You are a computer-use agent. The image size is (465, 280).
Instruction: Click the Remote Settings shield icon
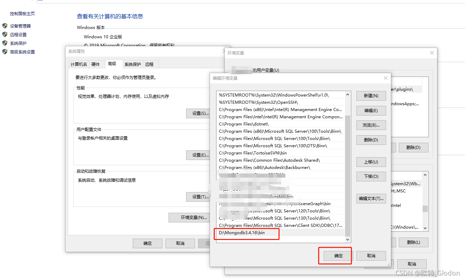[5, 34]
